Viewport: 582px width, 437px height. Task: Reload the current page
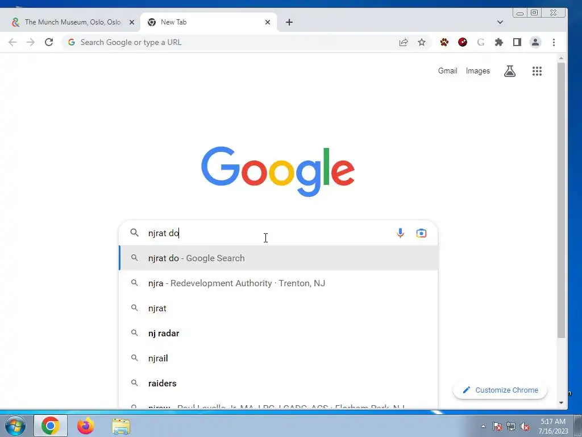(49, 42)
